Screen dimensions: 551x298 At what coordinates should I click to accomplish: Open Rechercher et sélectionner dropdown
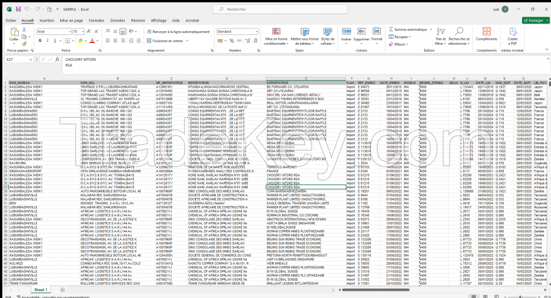point(459,37)
